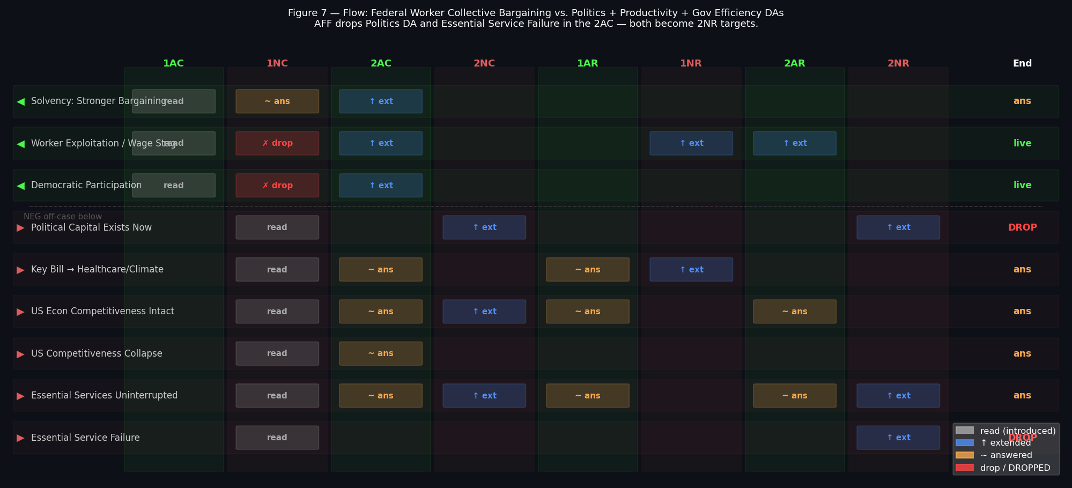Click green arrow beside Democratic Participation
This screenshot has width=1072, height=488.
point(21,186)
